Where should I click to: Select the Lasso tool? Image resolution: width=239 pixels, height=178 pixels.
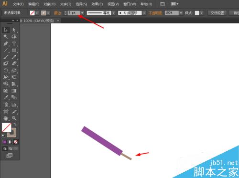click(x=14, y=37)
